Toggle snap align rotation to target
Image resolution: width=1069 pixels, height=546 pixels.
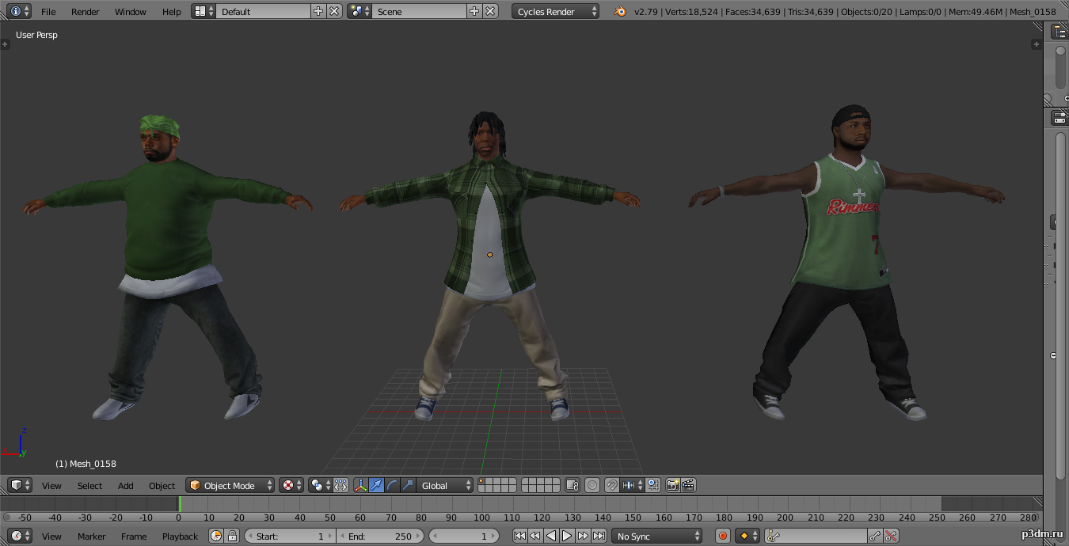click(652, 485)
